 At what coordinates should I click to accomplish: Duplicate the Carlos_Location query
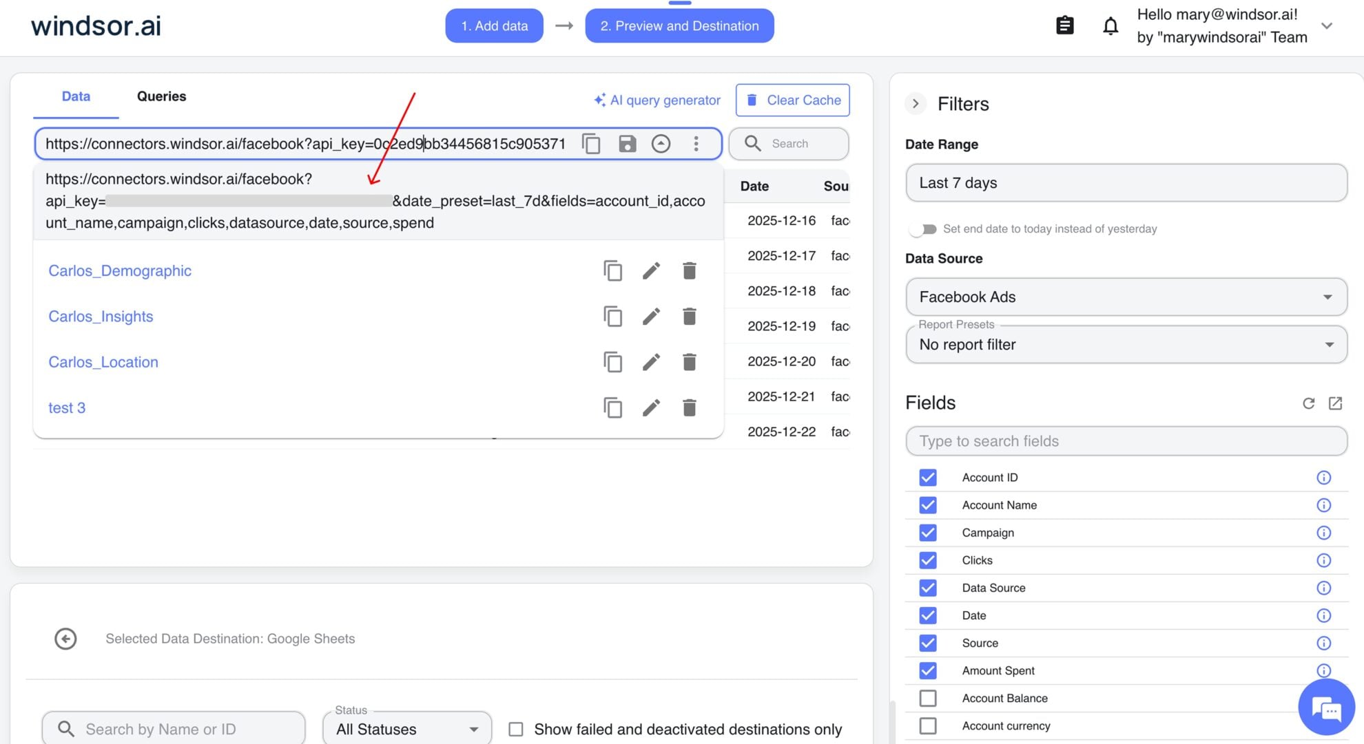[613, 362]
